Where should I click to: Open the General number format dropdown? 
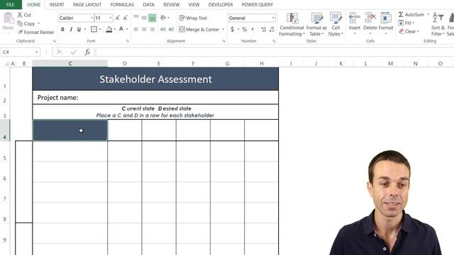point(272,18)
